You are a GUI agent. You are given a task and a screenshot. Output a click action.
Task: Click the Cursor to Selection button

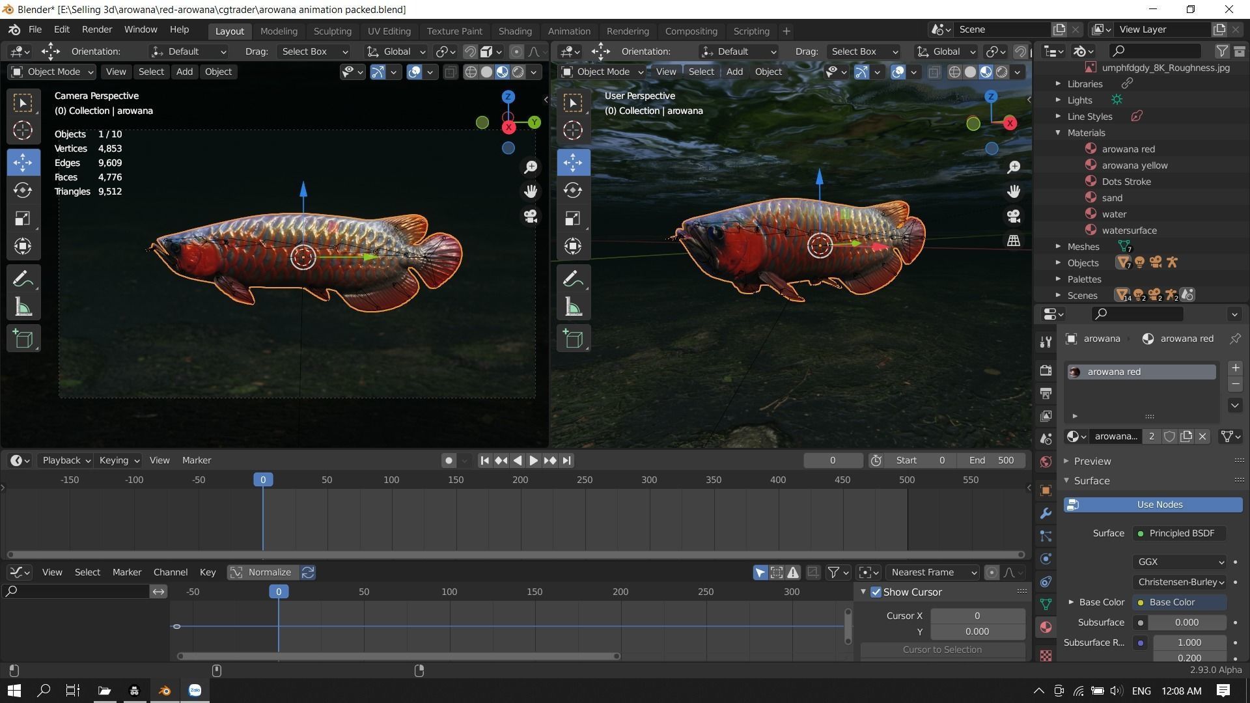pos(942,650)
